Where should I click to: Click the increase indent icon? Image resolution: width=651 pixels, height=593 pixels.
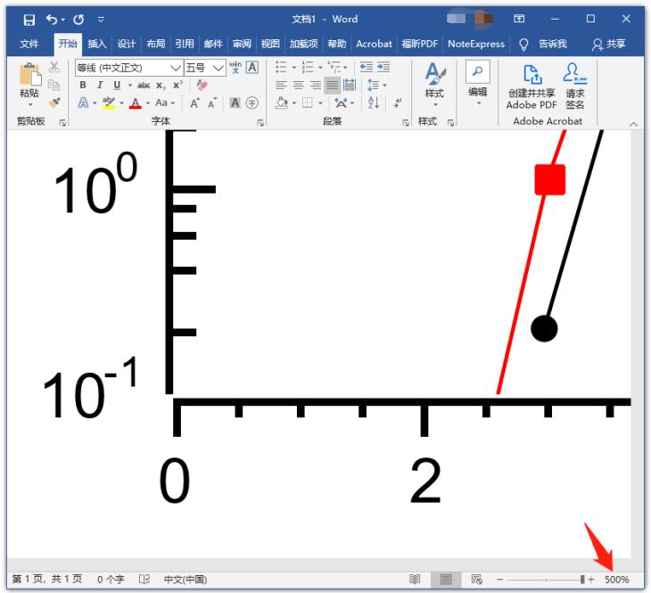383,67
